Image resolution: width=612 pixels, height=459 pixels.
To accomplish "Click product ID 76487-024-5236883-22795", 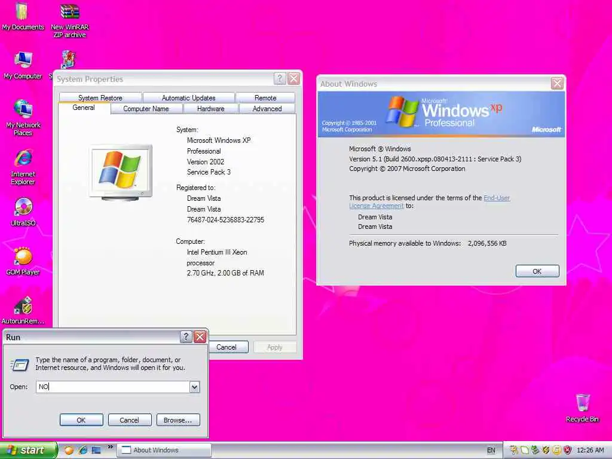I will (x=225, y=220).
